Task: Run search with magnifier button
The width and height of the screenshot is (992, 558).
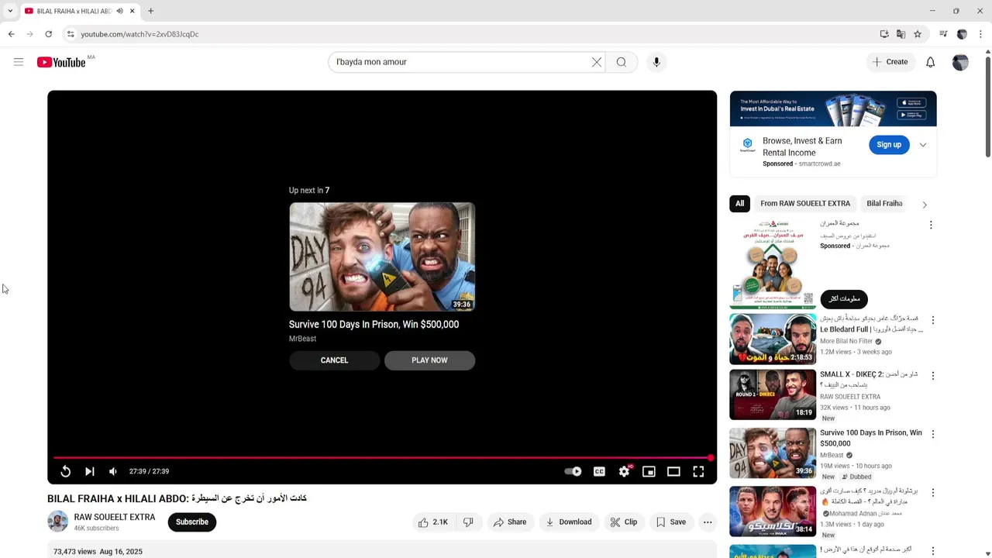Action: 622,62
